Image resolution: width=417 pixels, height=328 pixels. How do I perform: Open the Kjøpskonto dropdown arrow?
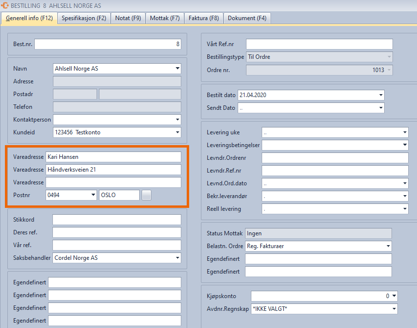[393, 296]
